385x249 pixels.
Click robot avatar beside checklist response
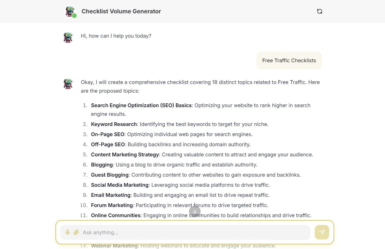[68, 84]
